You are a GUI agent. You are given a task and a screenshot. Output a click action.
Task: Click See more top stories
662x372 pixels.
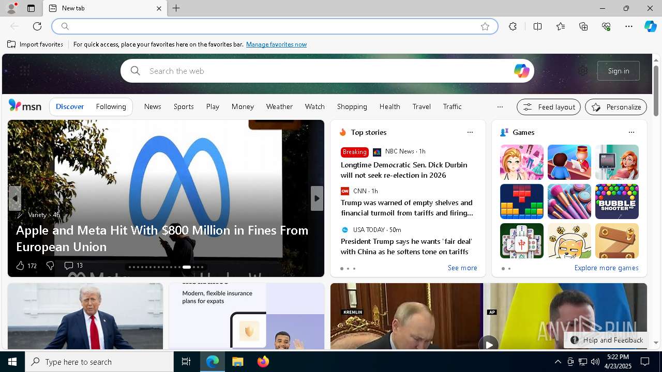pyautogui.click(x=462, y=268)
